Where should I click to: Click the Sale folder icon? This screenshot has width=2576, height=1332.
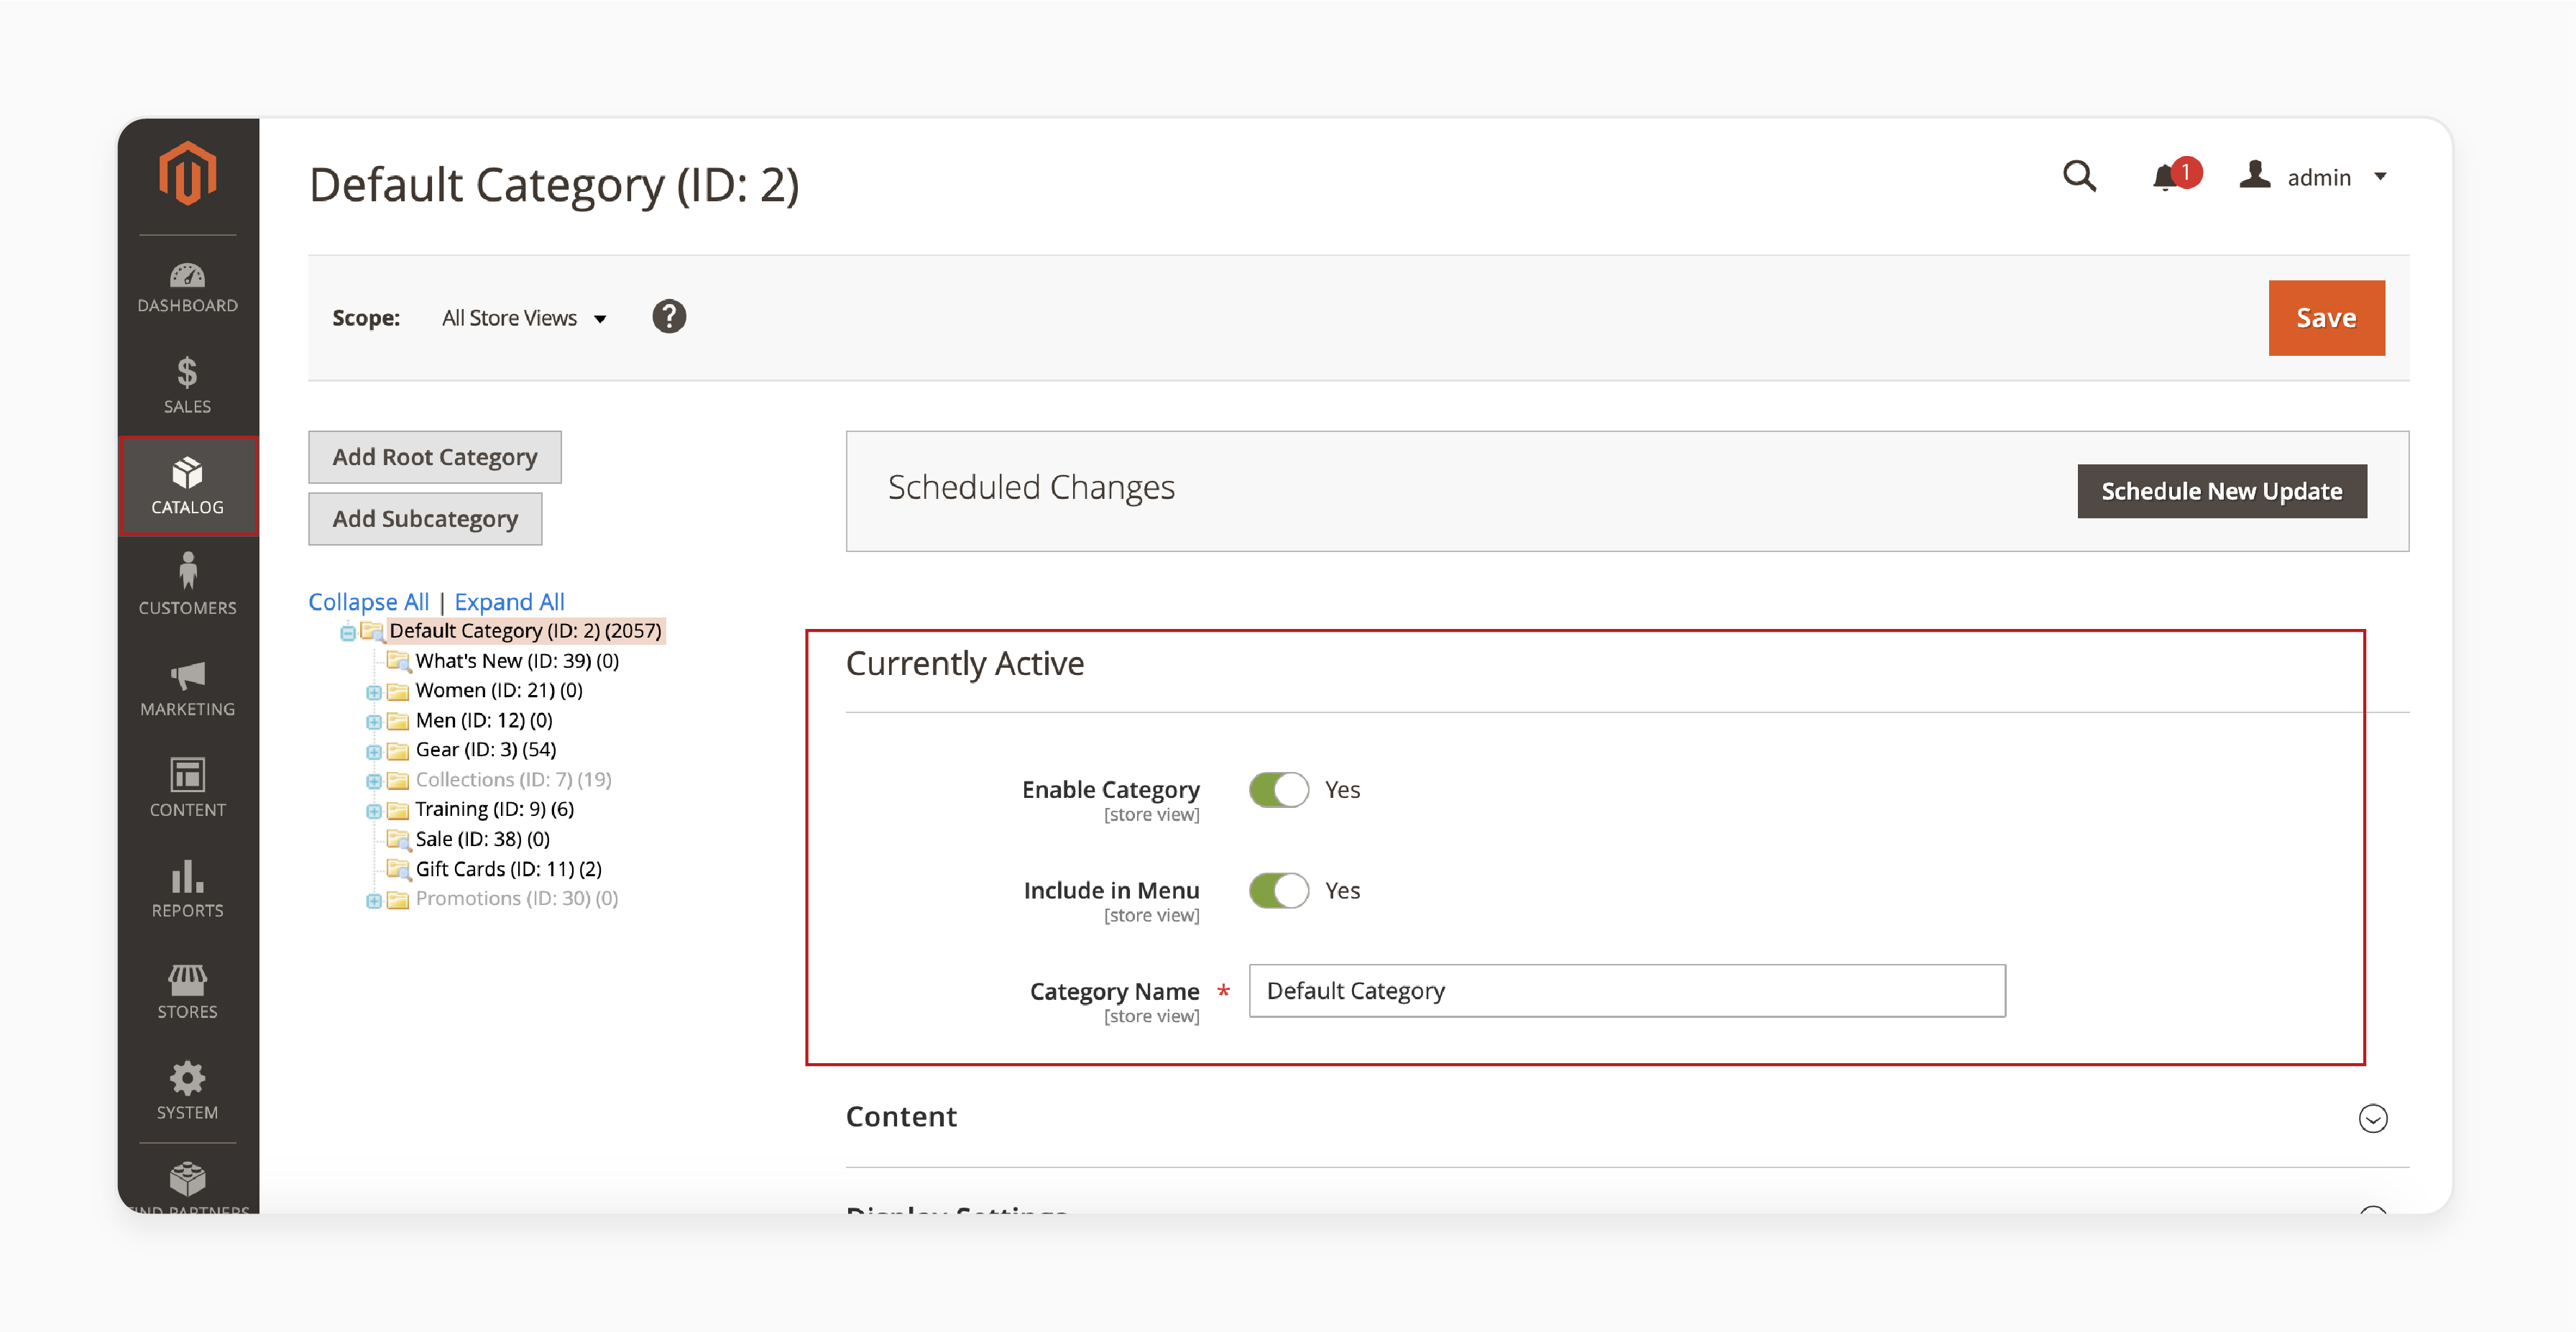point(398,840)
